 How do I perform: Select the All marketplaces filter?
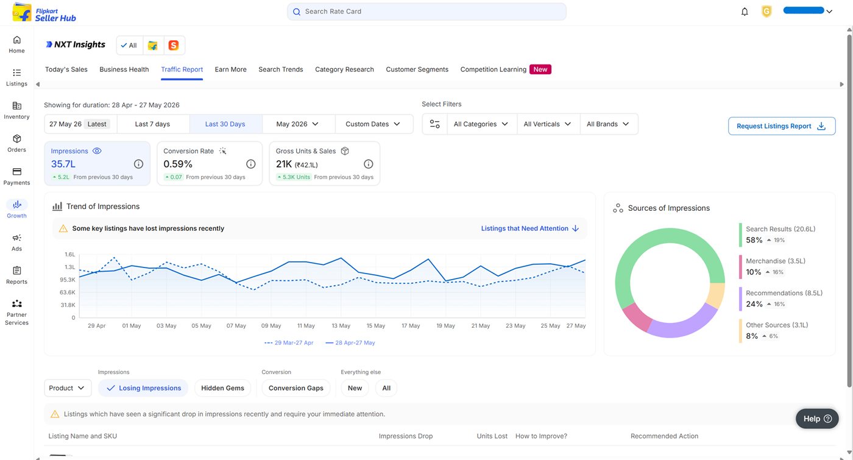(129, 45)
